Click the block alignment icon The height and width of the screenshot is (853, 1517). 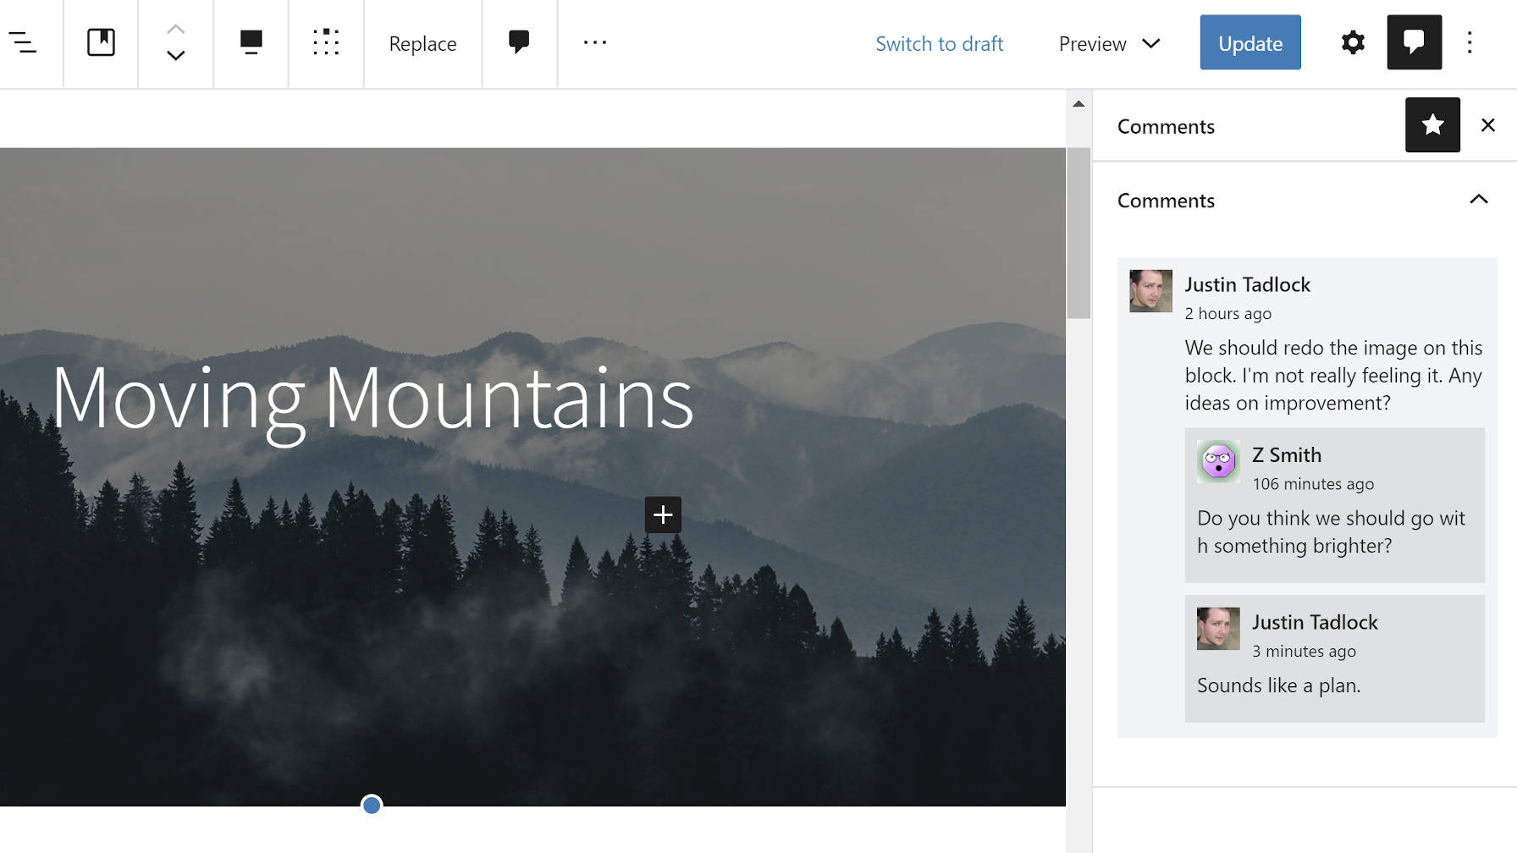[x=251, y=42]
